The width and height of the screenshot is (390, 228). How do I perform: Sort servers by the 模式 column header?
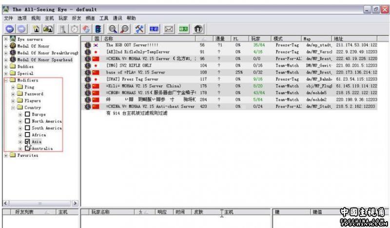pyautogui.click(x=286, y=39)
